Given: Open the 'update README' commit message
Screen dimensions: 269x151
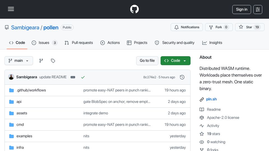Looking at the screenshot, I should coord(53,77).
